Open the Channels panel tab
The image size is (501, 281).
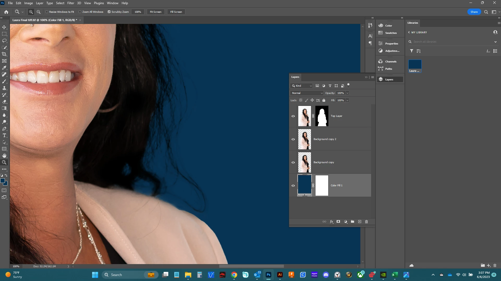click(391, 61)
